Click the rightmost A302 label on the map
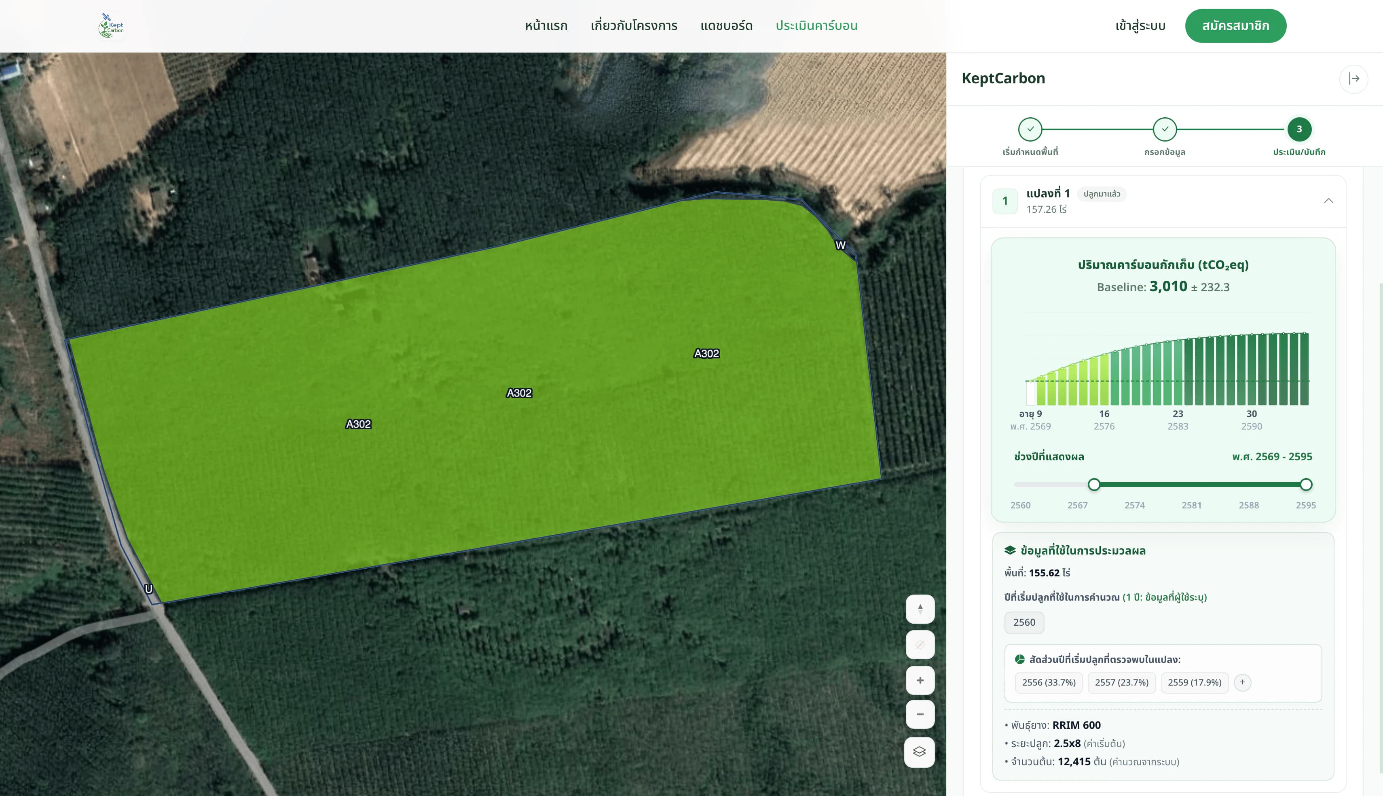The height and width of the screenshot is (796, 1383). [706, 354]
